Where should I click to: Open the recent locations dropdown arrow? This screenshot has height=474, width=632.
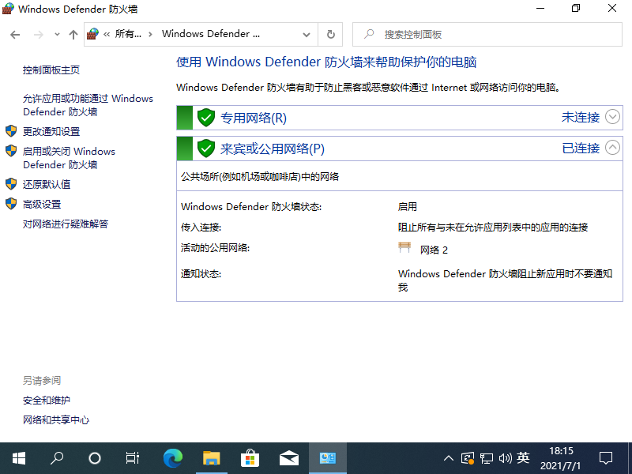click(57, 35)
